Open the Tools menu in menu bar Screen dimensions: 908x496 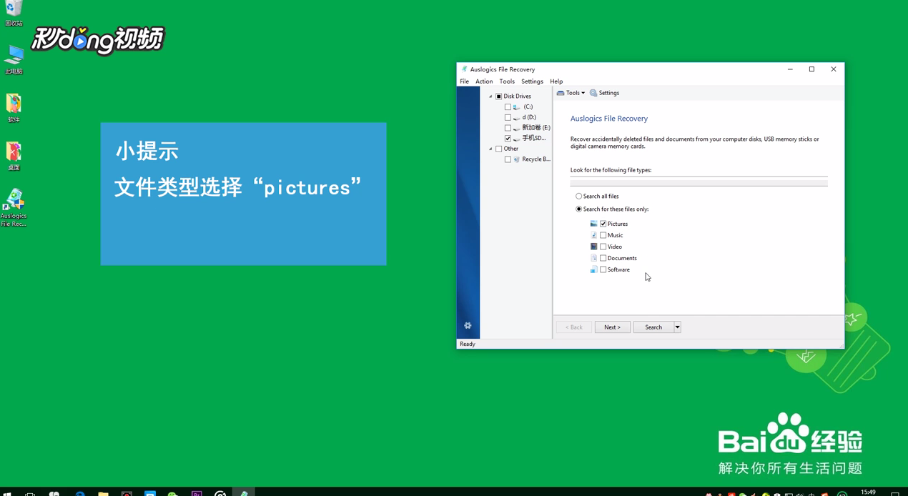pos(507,81)
